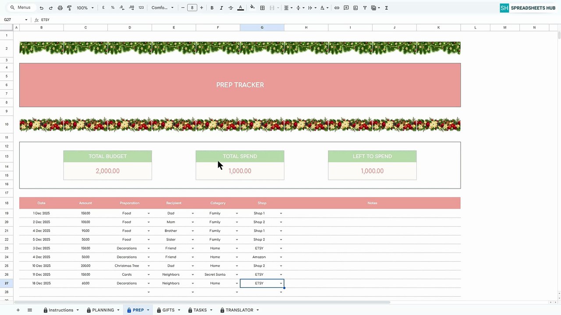Viewport: 561px width, 315px height.
Task: Select the date cell 18 Dec 2025
Action: coord(42,283)
